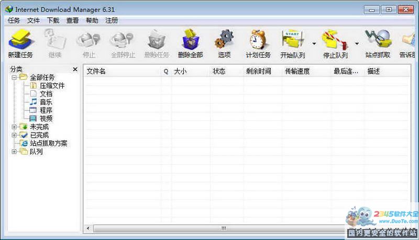Expand the 队列 tree node

coord(14,152)
